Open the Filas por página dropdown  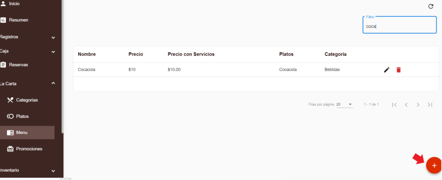click(x=345, y=104)
